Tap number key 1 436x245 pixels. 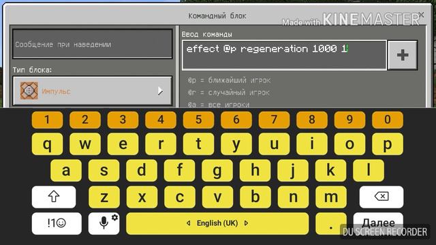click(x=47, y=120)
